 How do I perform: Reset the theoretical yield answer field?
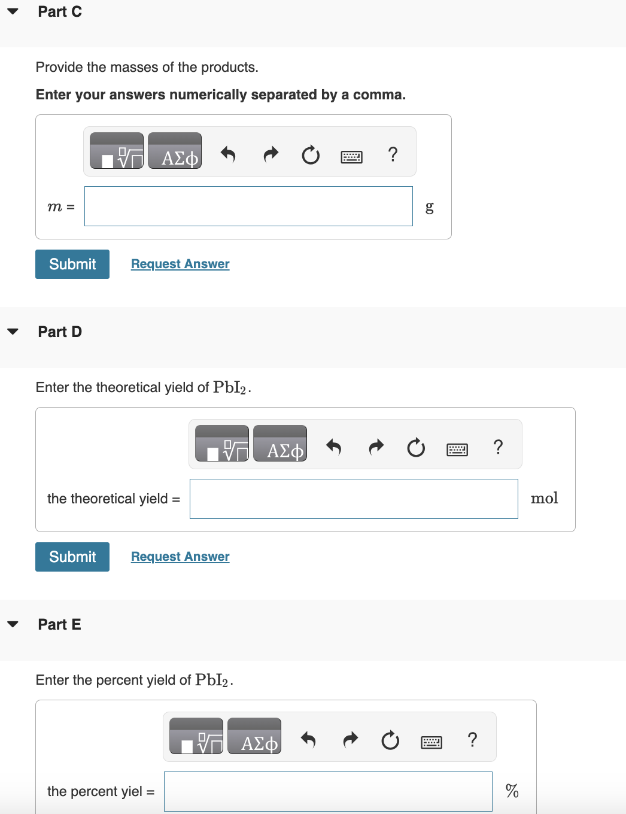click(x=415, y=447)
